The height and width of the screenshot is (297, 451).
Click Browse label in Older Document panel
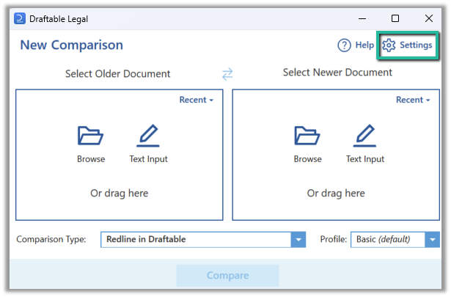[91, 159]
